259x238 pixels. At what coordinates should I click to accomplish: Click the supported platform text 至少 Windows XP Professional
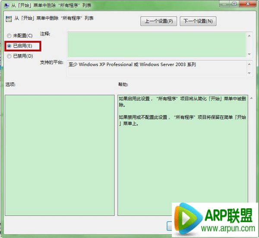point(132,64)
